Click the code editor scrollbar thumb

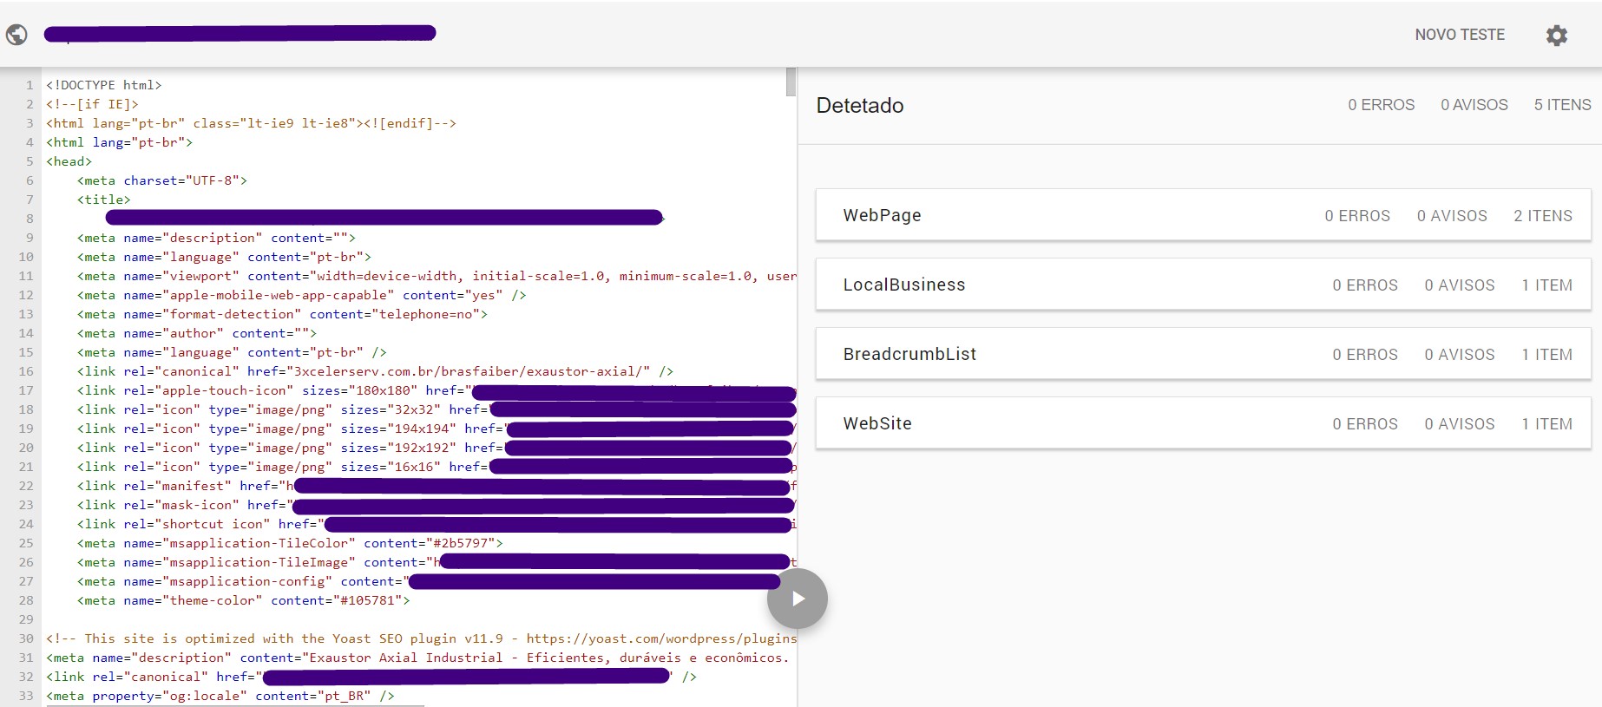pos(791,82)
